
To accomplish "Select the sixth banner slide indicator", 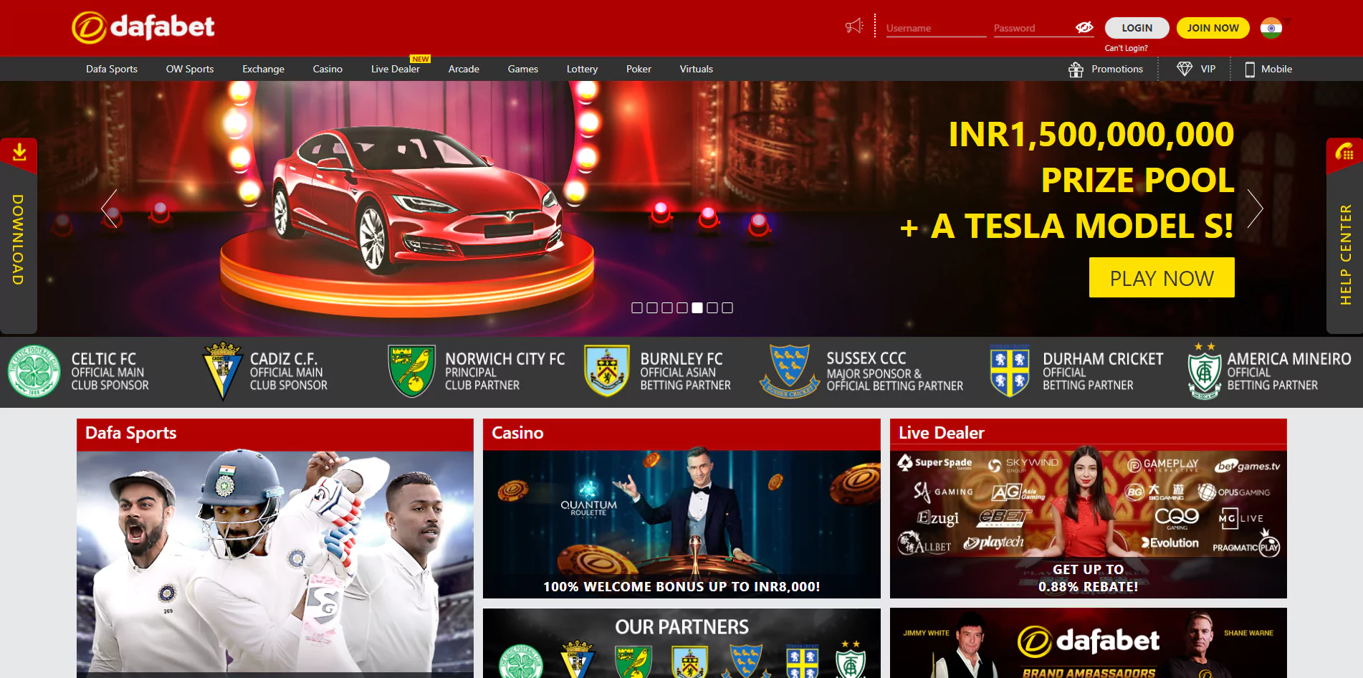I will pyautogui.click(x=712, y=307).
